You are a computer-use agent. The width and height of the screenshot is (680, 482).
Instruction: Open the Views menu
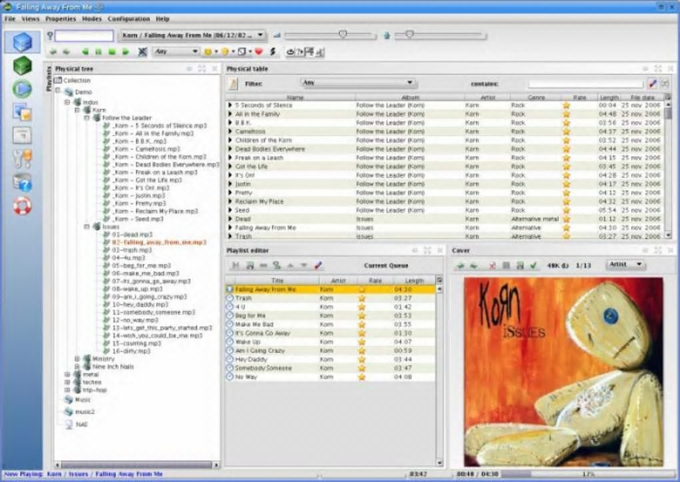coord(31,19)
